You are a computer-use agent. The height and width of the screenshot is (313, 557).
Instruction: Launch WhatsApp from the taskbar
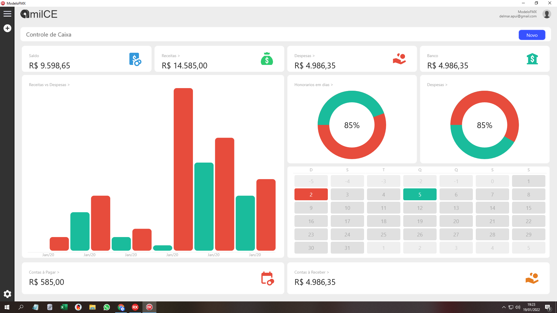coord(107,307)
